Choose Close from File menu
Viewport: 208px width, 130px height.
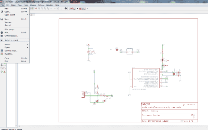(15, 58)
